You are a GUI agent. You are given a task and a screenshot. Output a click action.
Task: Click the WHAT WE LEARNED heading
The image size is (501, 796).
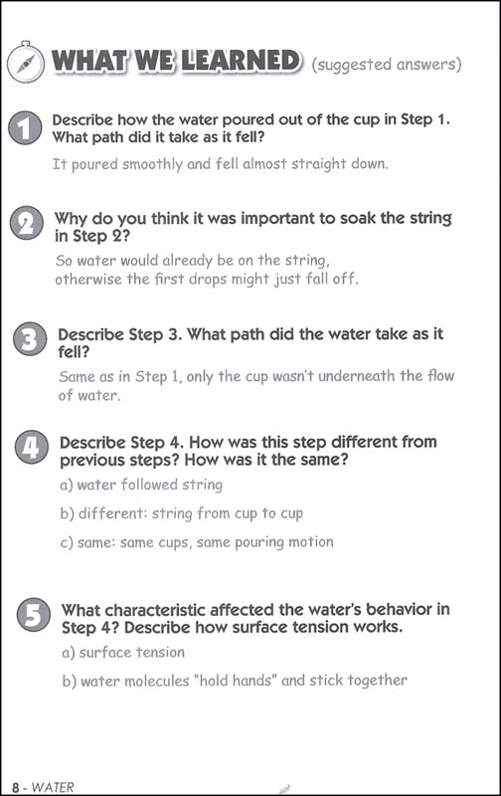click(x=177, y=62)
